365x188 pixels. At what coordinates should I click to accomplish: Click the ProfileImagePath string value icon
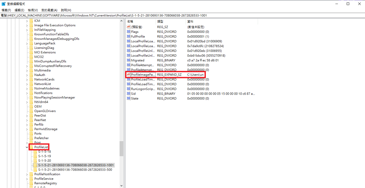click(x=128, y=74)
